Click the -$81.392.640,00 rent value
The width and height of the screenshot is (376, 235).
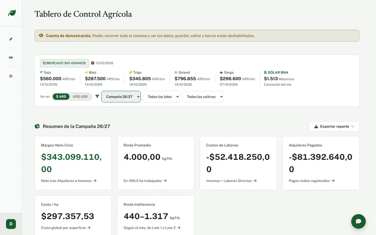click(x=320, y=163)
